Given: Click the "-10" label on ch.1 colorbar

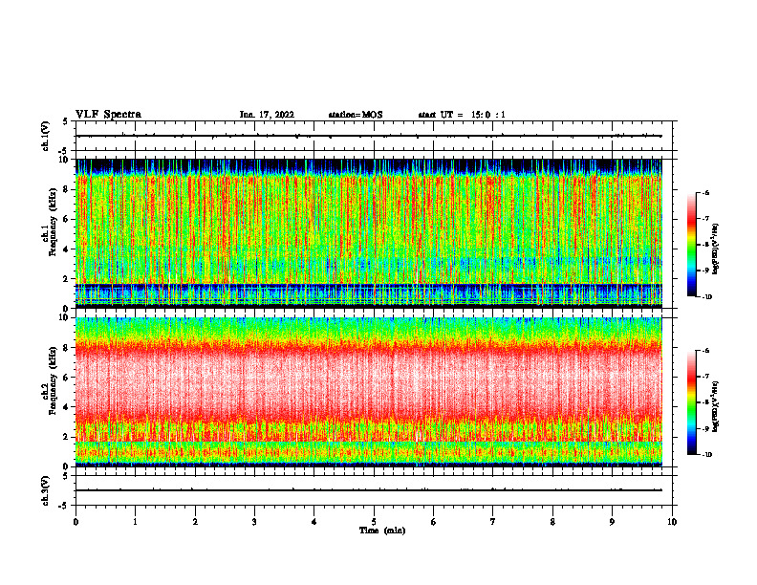Looking at the screenshot, I should pos(707,297).
